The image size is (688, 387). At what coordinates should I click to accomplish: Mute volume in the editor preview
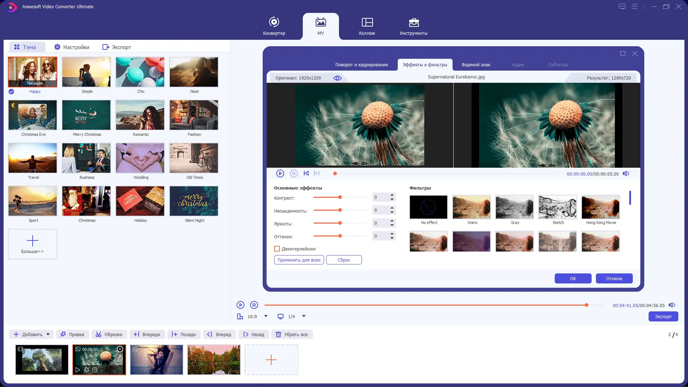pyautogui.click(x=626, y=174)
